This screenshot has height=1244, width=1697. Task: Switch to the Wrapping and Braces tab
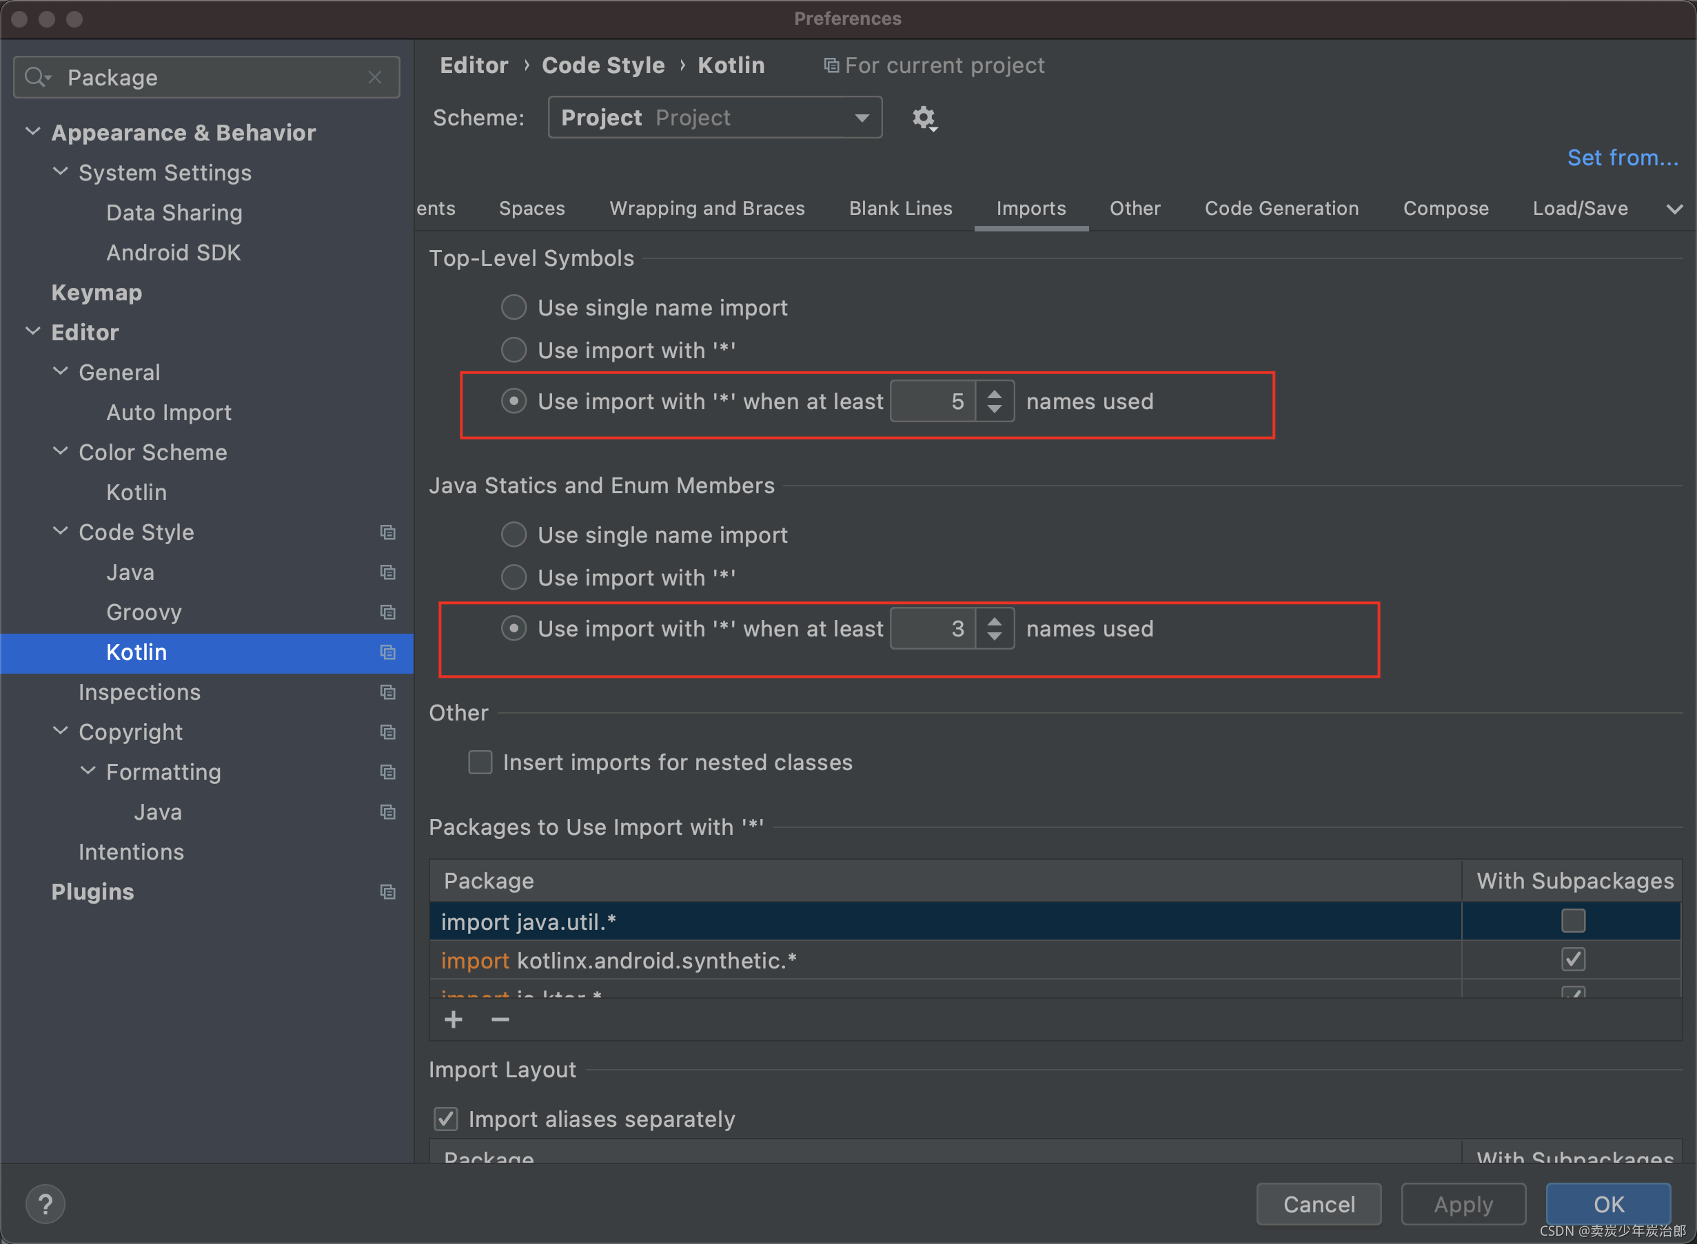(707, 208)
